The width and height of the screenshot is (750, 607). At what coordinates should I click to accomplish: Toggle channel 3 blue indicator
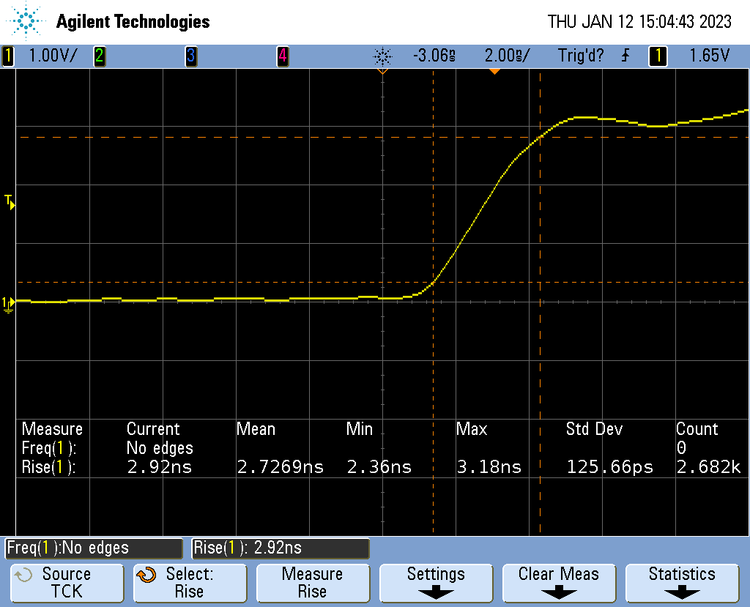pyautogui.click(x=190, y=56)
